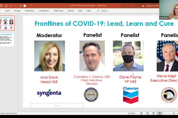
Task: Click English (United States) language button
Action: click(x=8, y=113)
